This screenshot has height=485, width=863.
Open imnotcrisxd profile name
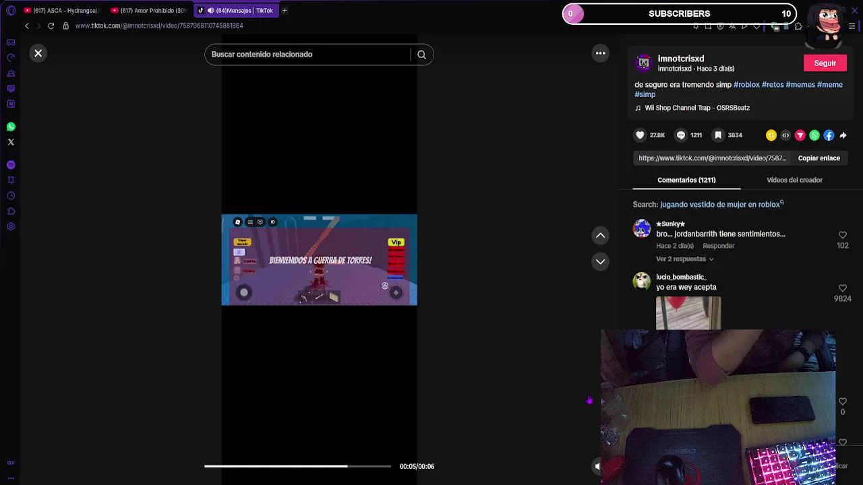coord(681,59)
